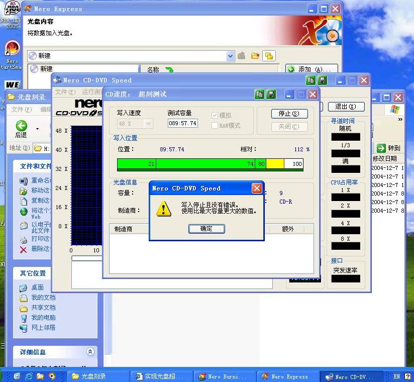Click the green write position progress bar
The image size is (414, 382).
click(210, 164)
